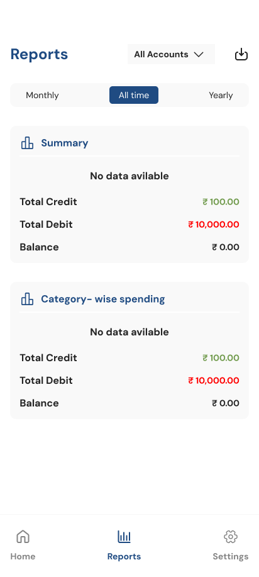Switch period toggle to Yearly
Screen dimensions: 259x577
click(221, 95)
